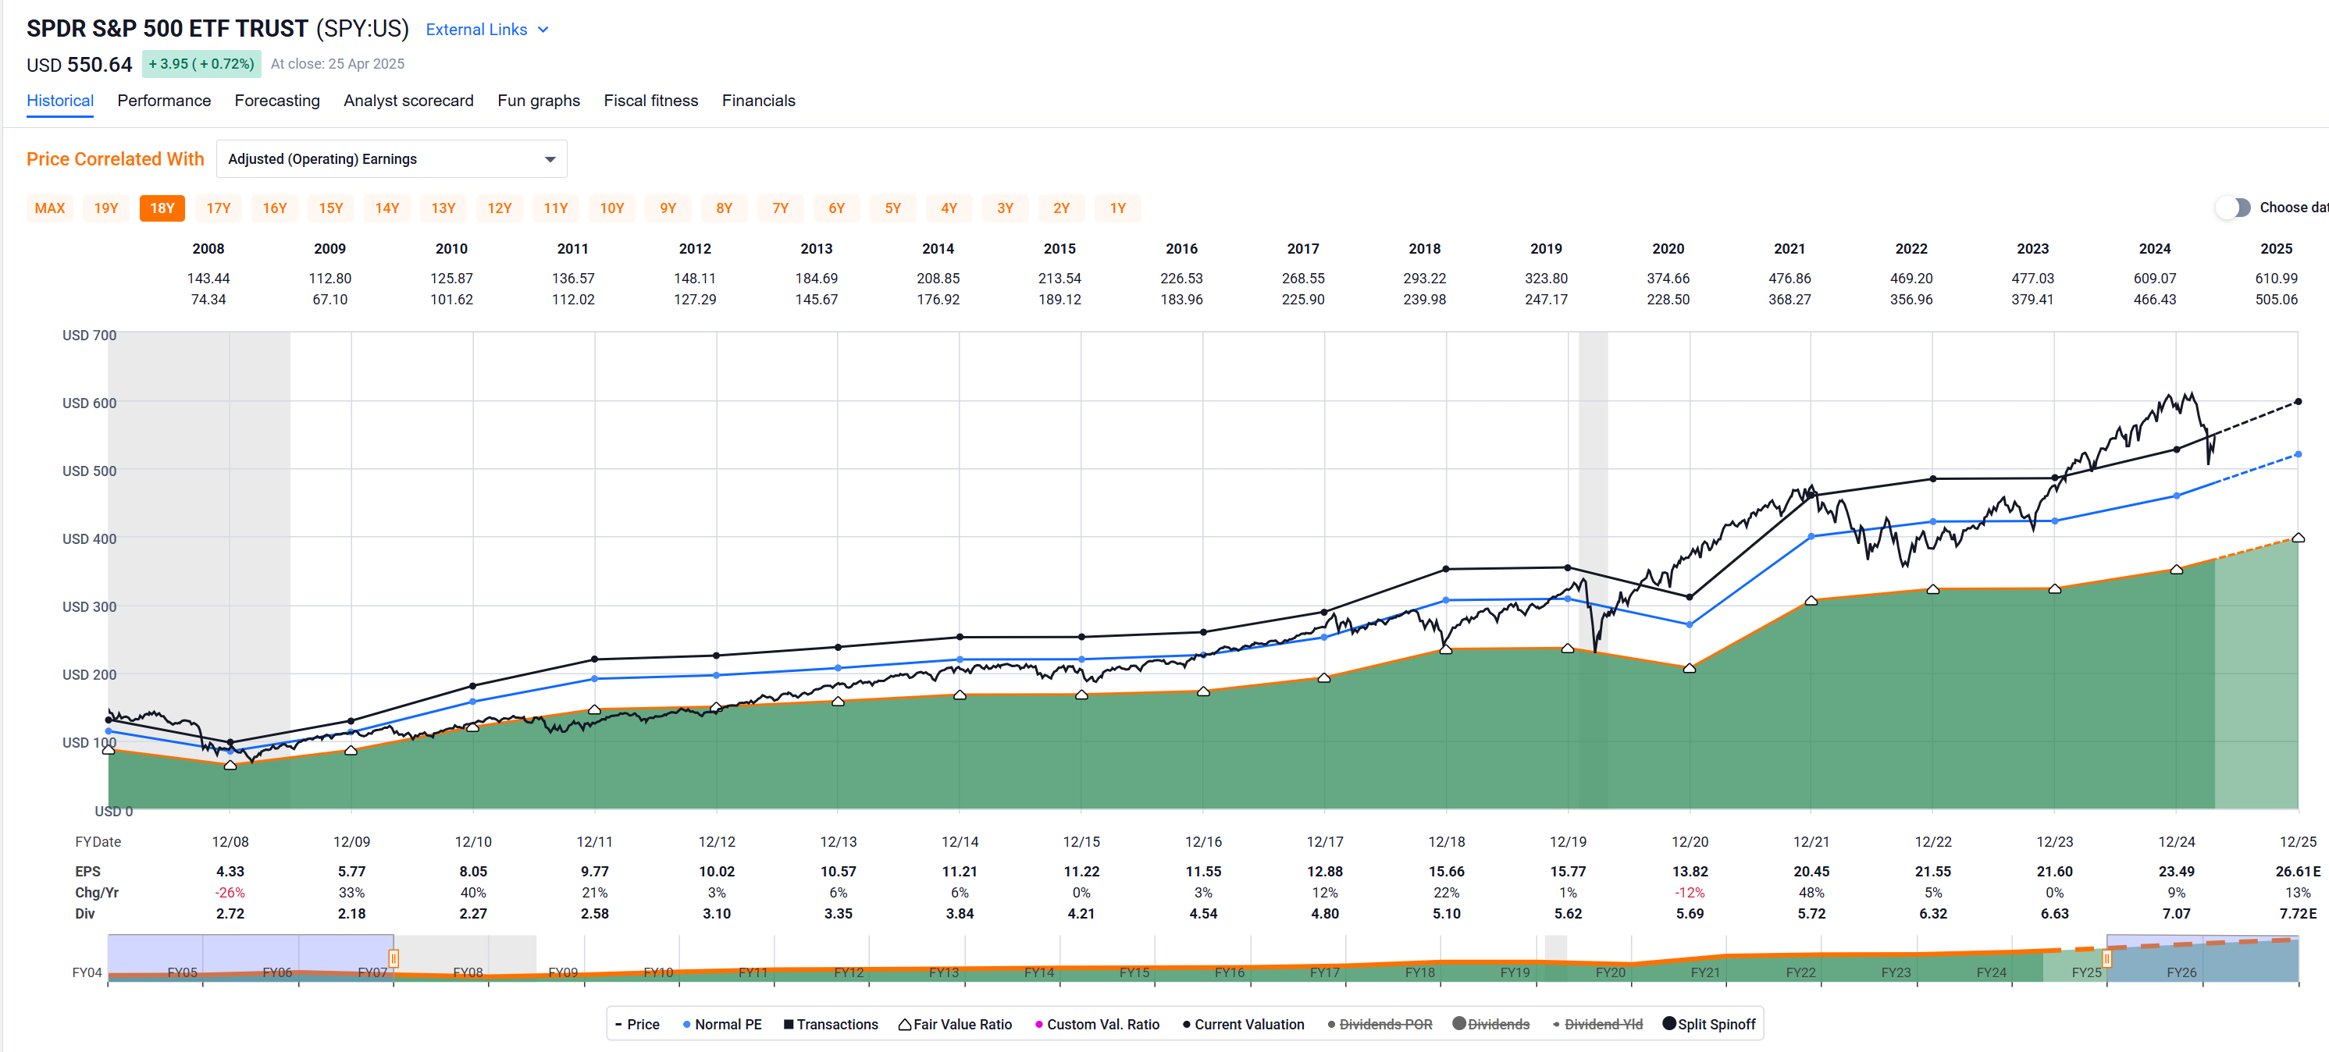Open the Fiscal fitness tab

pyautogui.click(x=650, y=101)
